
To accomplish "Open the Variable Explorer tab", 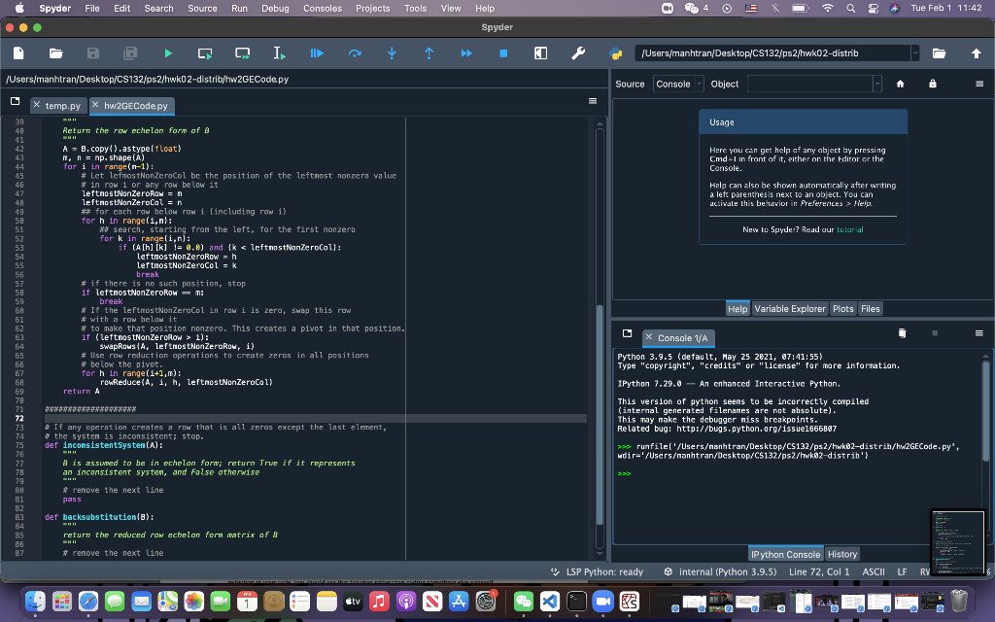I will (789, 309).
